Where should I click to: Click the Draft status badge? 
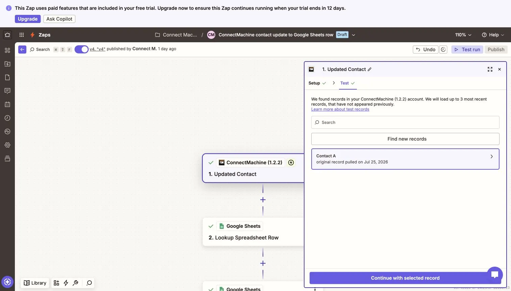(x=342, y=35)
